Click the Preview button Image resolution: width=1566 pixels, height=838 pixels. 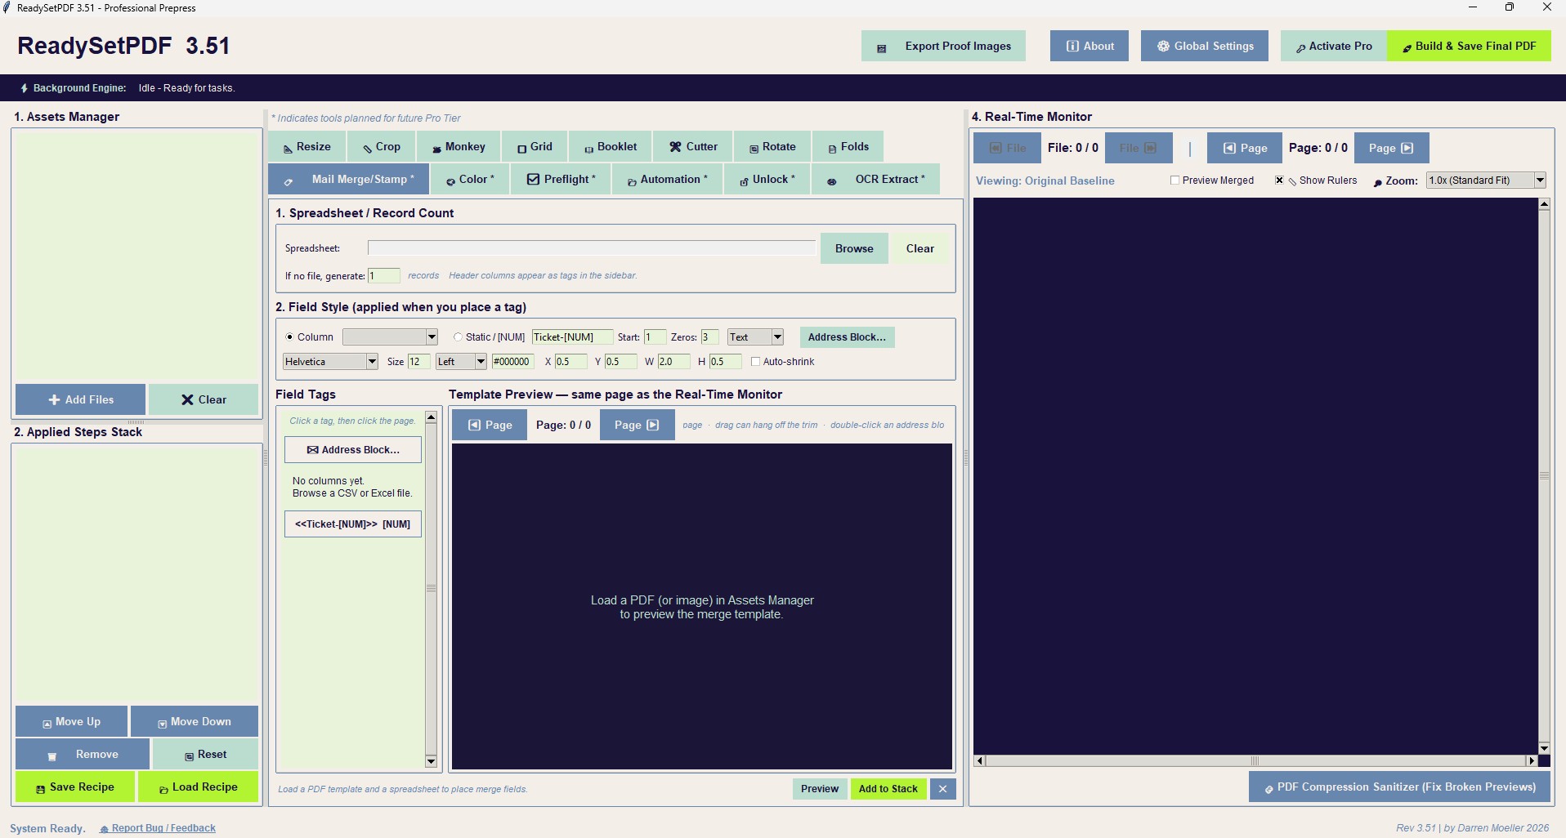pyautogui.click(x=819, y=789)
